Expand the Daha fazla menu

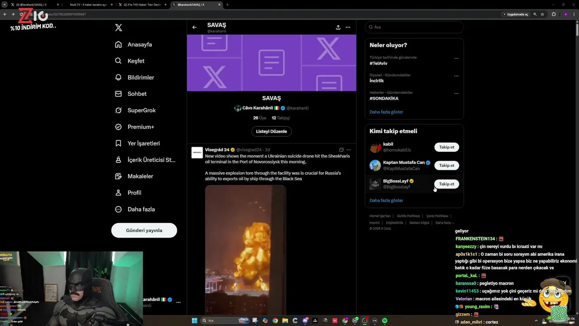[x=135, y=209]
